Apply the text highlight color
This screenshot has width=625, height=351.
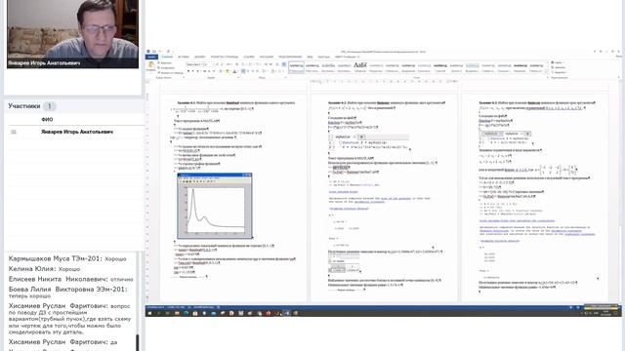coord(228,71)
